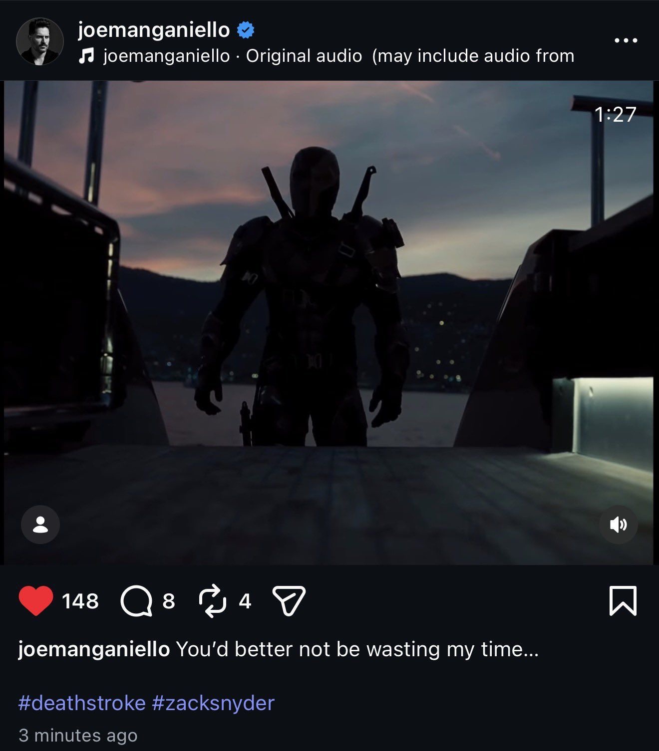
Task: Share post with paper plane icon
Action: [289, 601]
